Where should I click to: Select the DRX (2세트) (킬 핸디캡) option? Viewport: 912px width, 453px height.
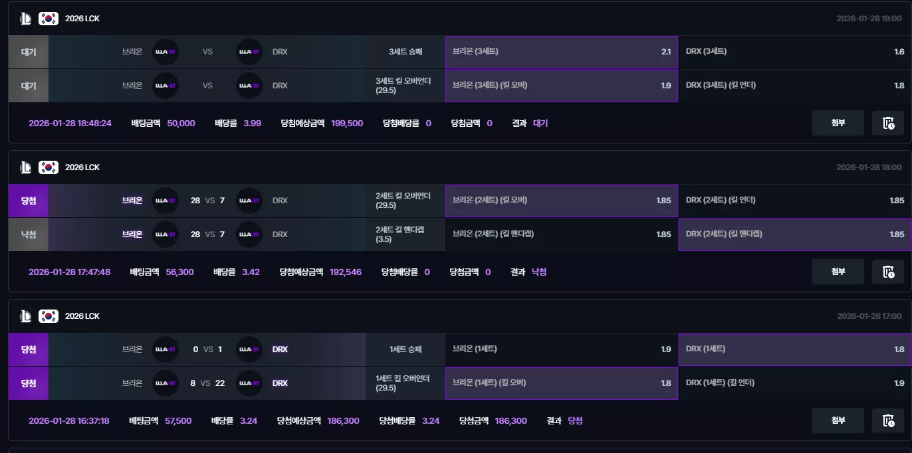(795, 234)
